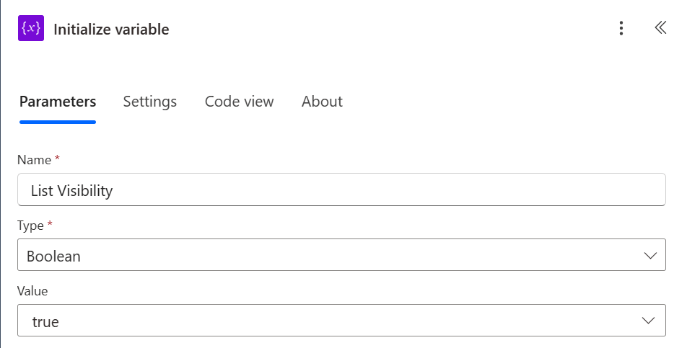Open the Settings tab
This screenshot has height=348, width=674.
(149, 102)
